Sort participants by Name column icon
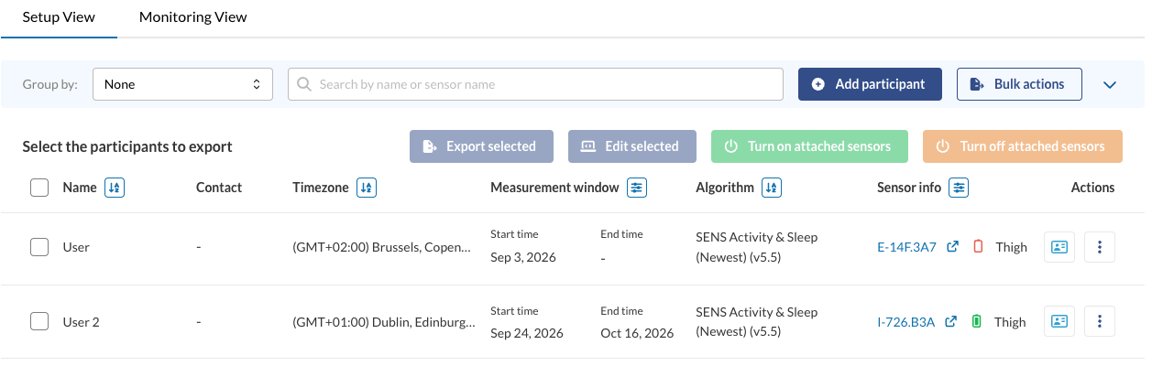This screenshot has width=1152, height=366. pyautogui.click(x=115, y=188)
